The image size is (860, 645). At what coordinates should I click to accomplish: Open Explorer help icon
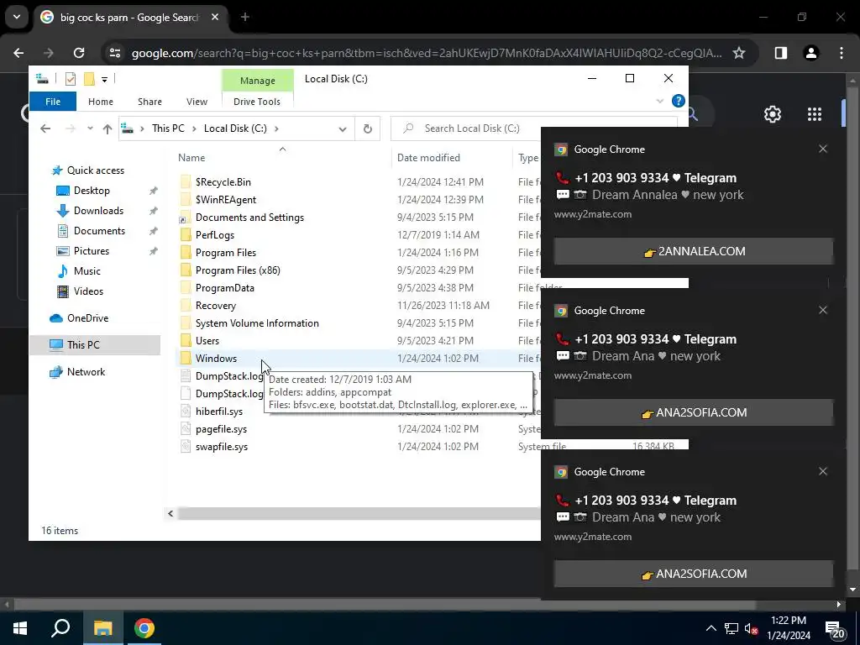(679, 101)
